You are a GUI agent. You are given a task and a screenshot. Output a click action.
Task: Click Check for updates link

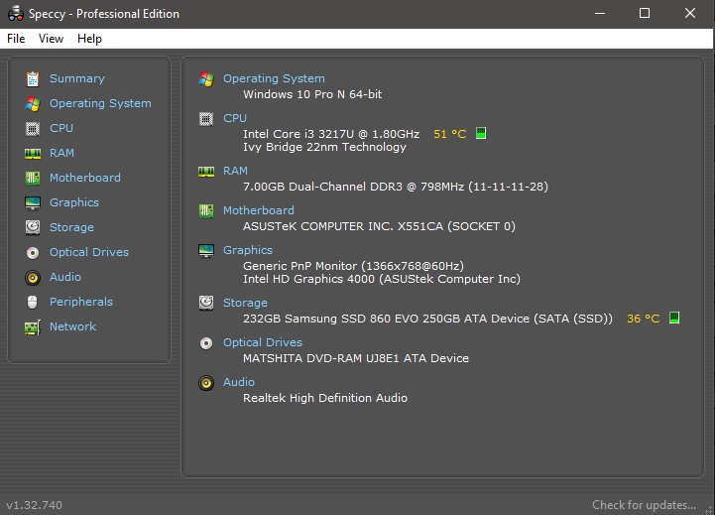(x=644, y=505)
